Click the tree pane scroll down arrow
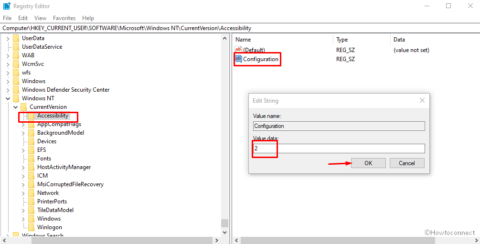 pos(224,233)
